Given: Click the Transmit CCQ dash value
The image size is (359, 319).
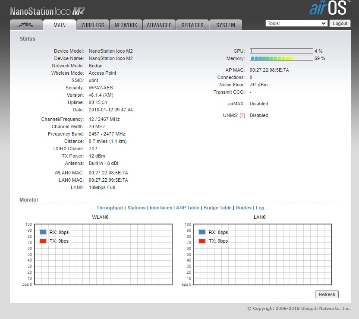Looking at the screenshot, I should click(250, 92).
